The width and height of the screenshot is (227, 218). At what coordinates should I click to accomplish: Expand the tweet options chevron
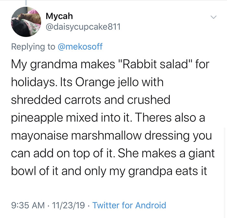pos(213,16)
